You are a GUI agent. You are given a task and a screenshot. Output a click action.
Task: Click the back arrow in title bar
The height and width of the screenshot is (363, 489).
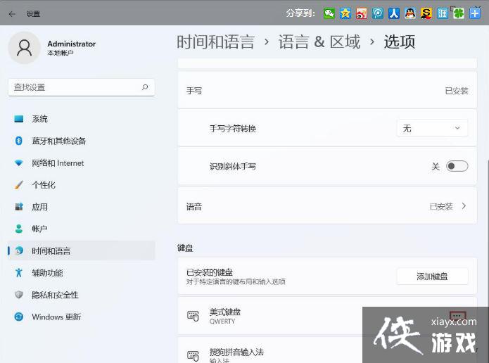point(12,13)
